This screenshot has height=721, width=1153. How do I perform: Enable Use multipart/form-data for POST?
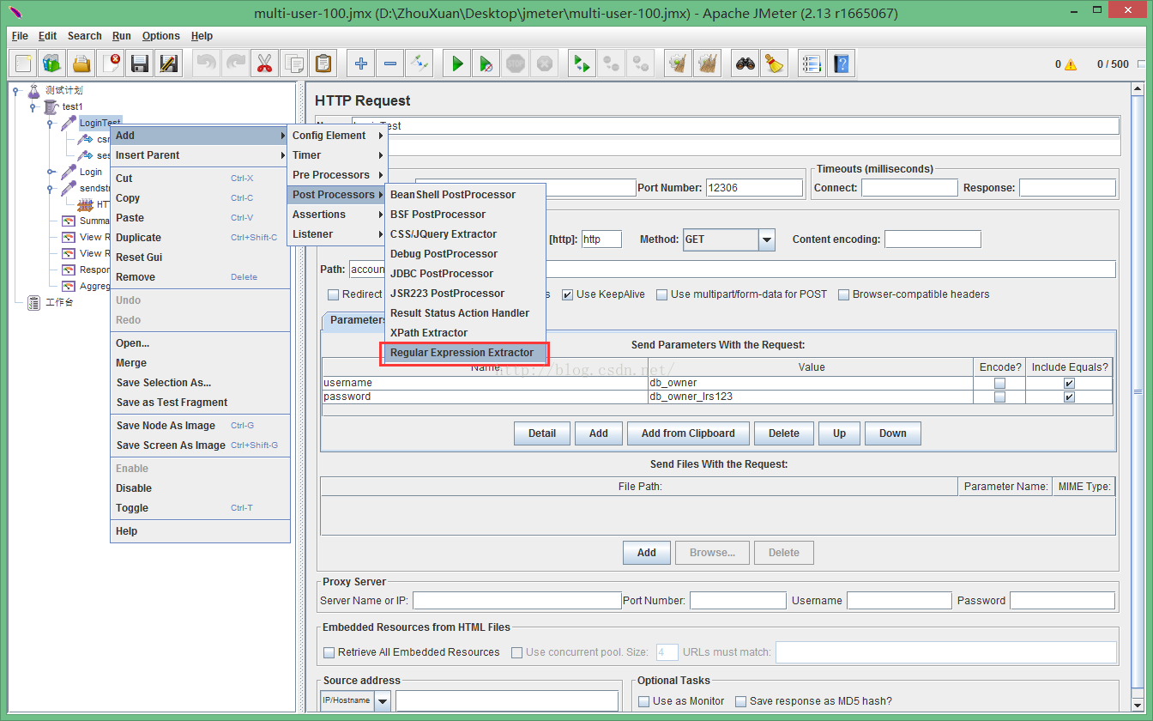pyautogui.click(x=662, y=294)
